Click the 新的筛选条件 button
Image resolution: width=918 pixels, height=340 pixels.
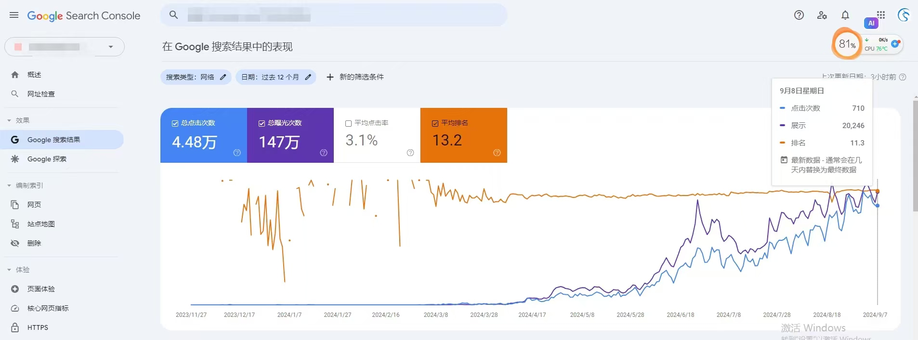[x=355, y=77]
